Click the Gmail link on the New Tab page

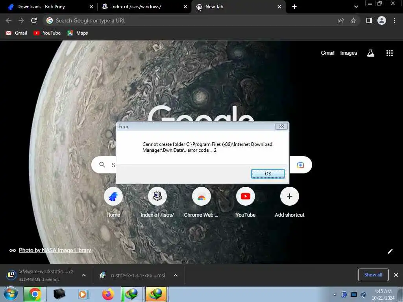tap(327, 53)
